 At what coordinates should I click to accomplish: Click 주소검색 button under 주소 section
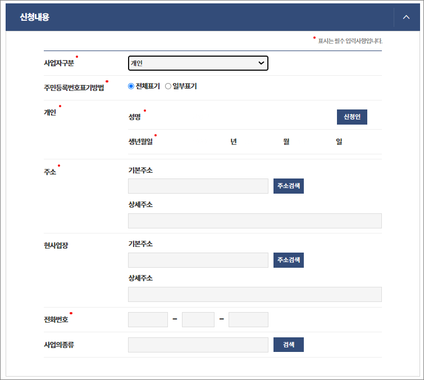(x=289, y=186)
